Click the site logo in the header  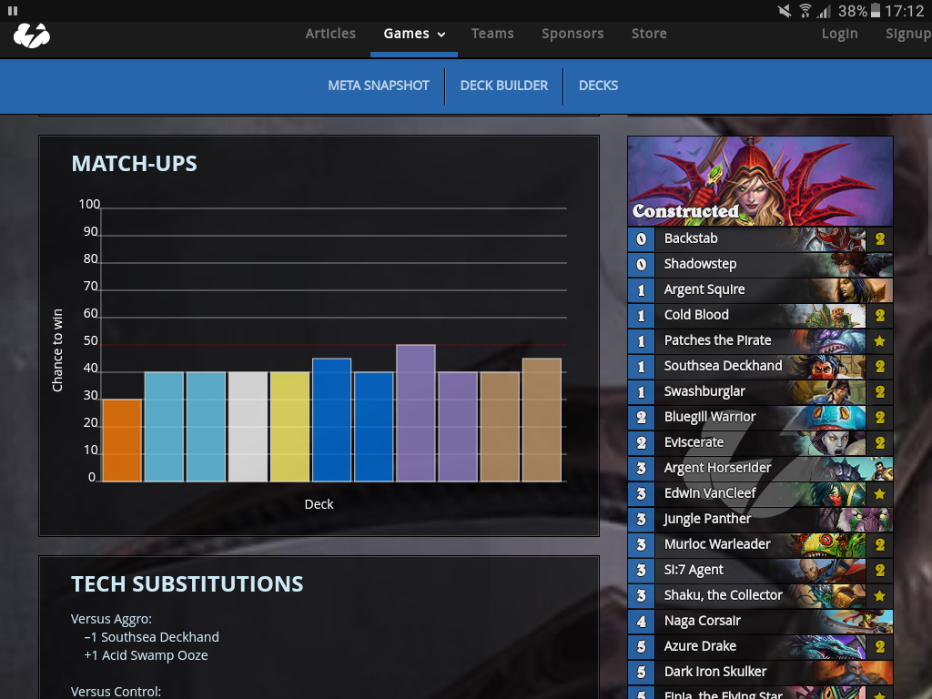(32, 35)
